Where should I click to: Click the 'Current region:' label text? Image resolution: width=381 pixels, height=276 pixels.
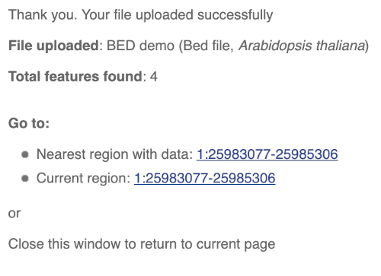click(84, 178)
